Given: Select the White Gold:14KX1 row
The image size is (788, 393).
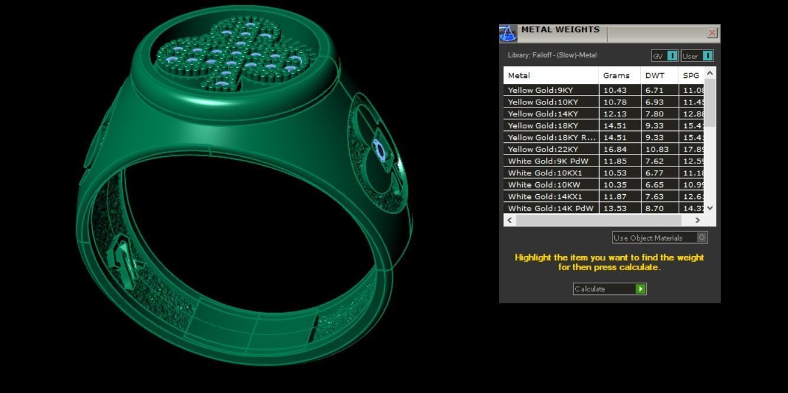Looking at the screenshot, I should pyautogui.click(x=604, y=196).
